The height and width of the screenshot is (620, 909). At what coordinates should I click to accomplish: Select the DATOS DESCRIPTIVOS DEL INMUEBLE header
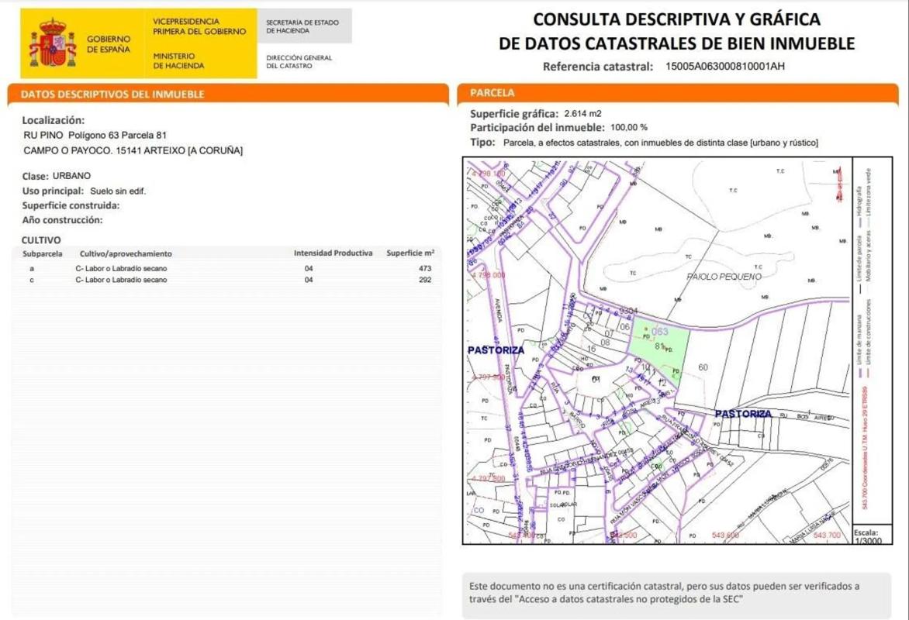112,95
